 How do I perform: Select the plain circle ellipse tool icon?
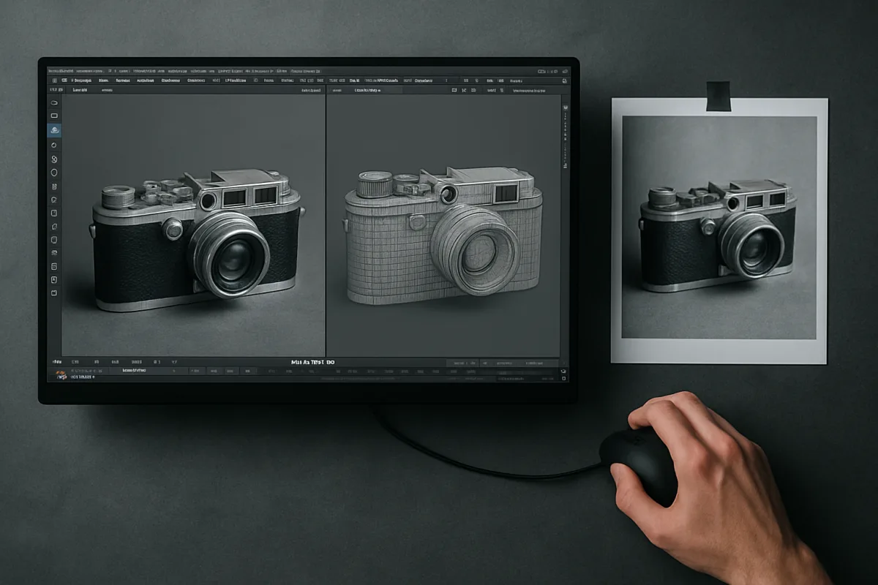[x=54, y=173]
